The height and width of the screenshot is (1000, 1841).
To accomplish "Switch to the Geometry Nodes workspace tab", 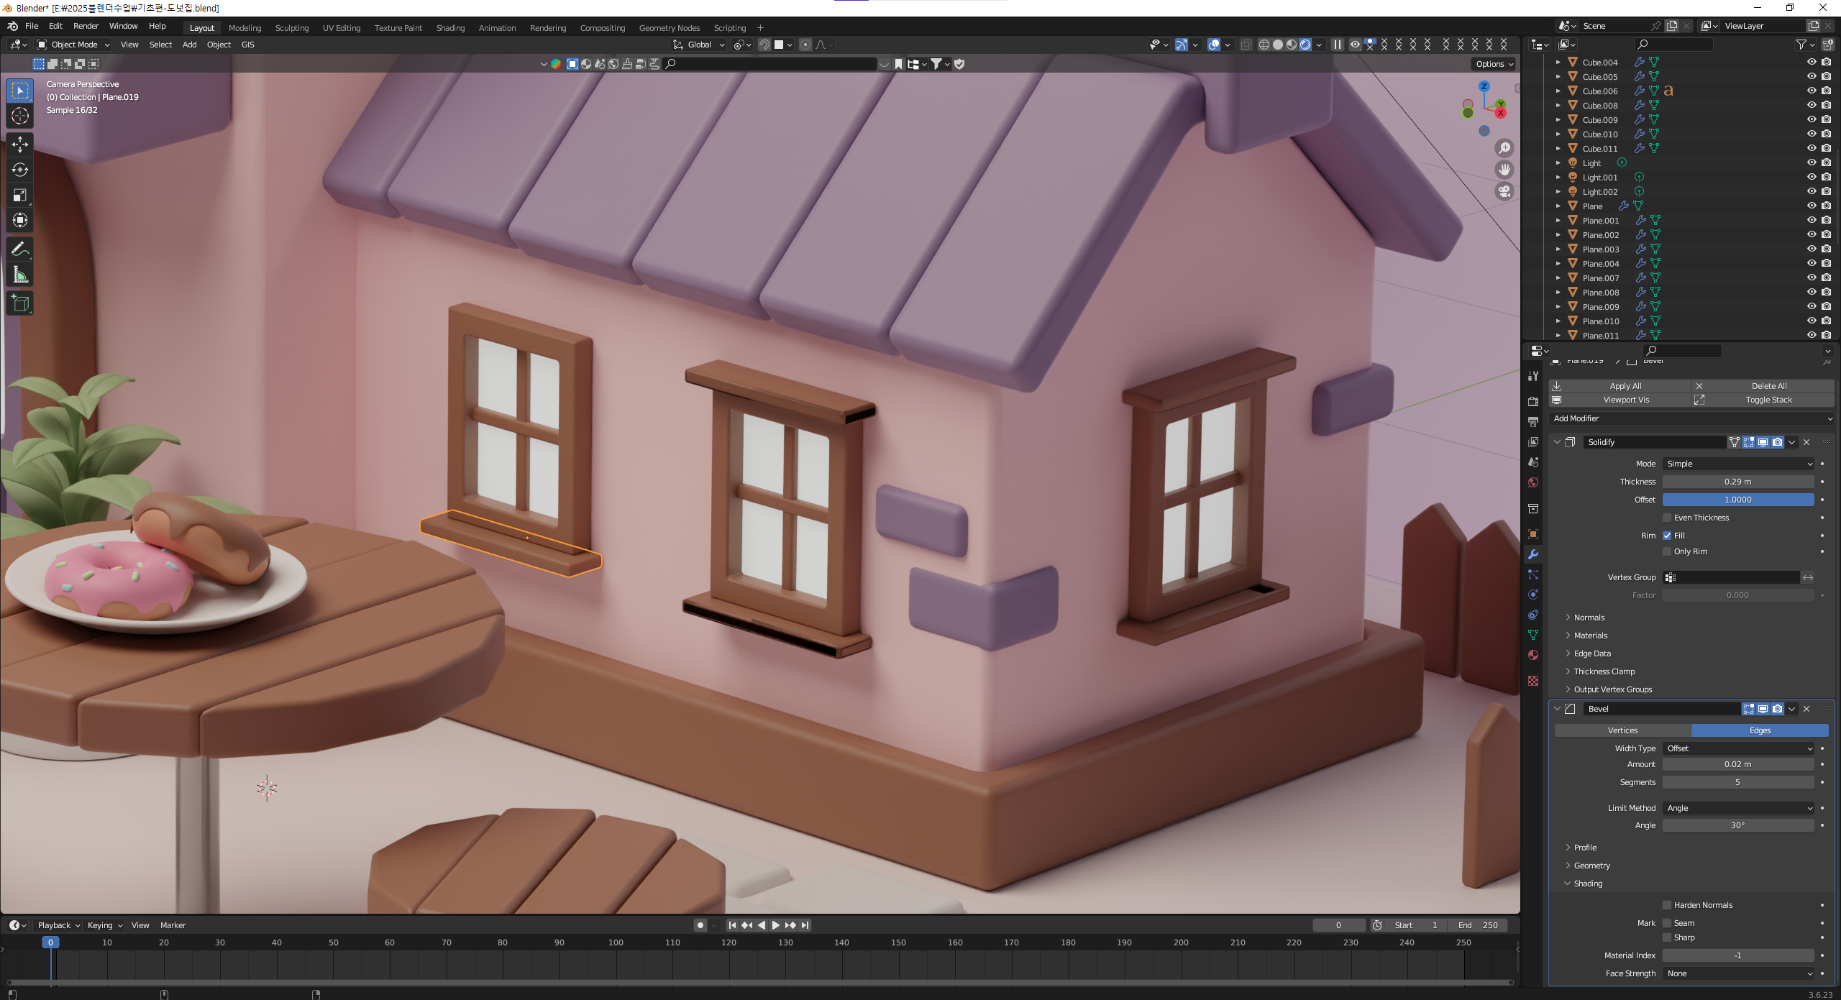I will click(x=670, y=28).
